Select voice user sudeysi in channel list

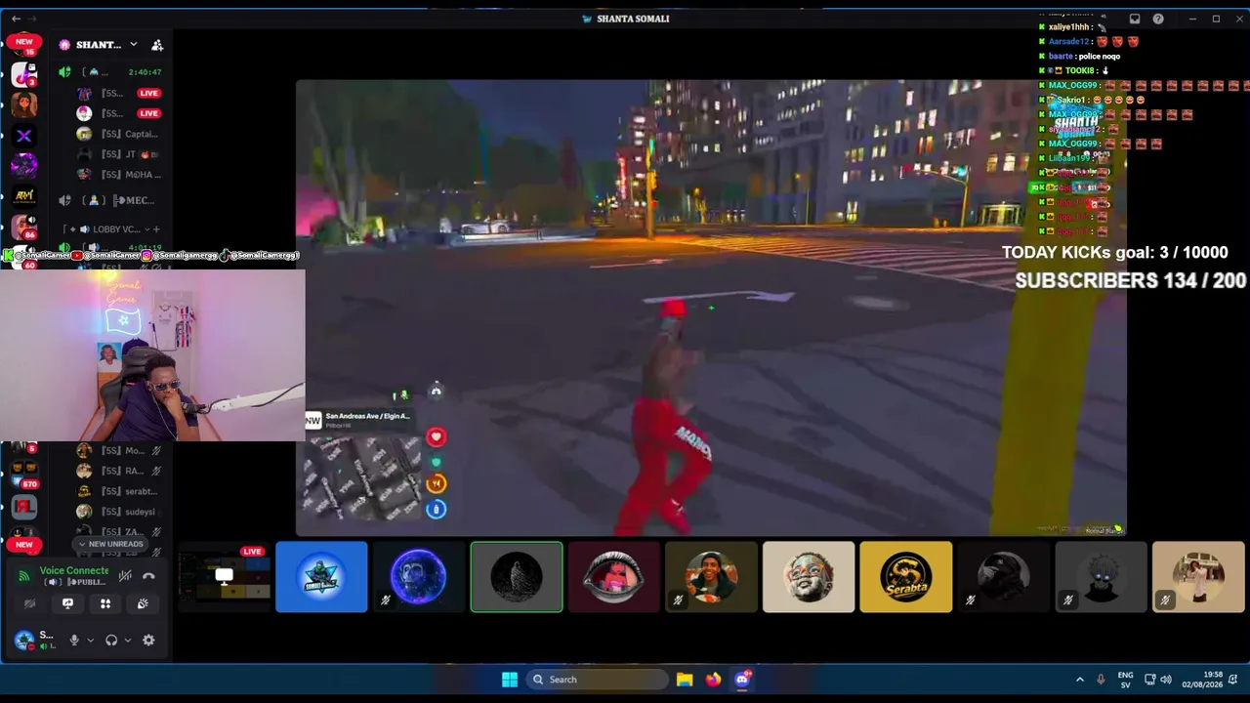tap(118, 512)
